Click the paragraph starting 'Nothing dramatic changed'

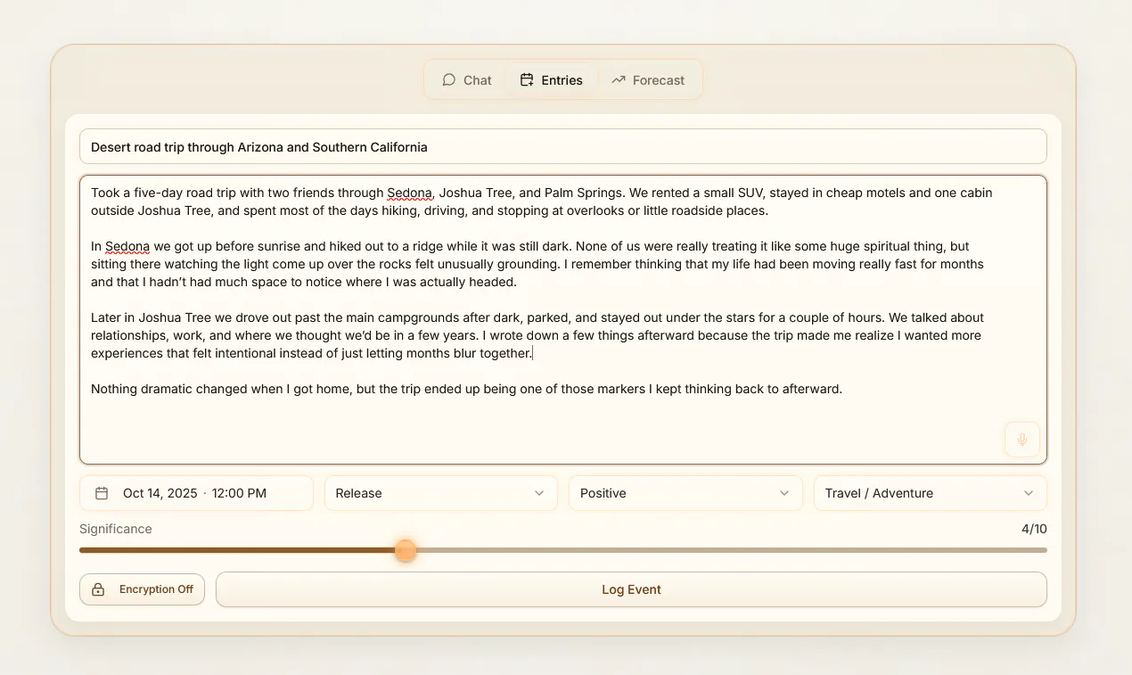[466, 389]
